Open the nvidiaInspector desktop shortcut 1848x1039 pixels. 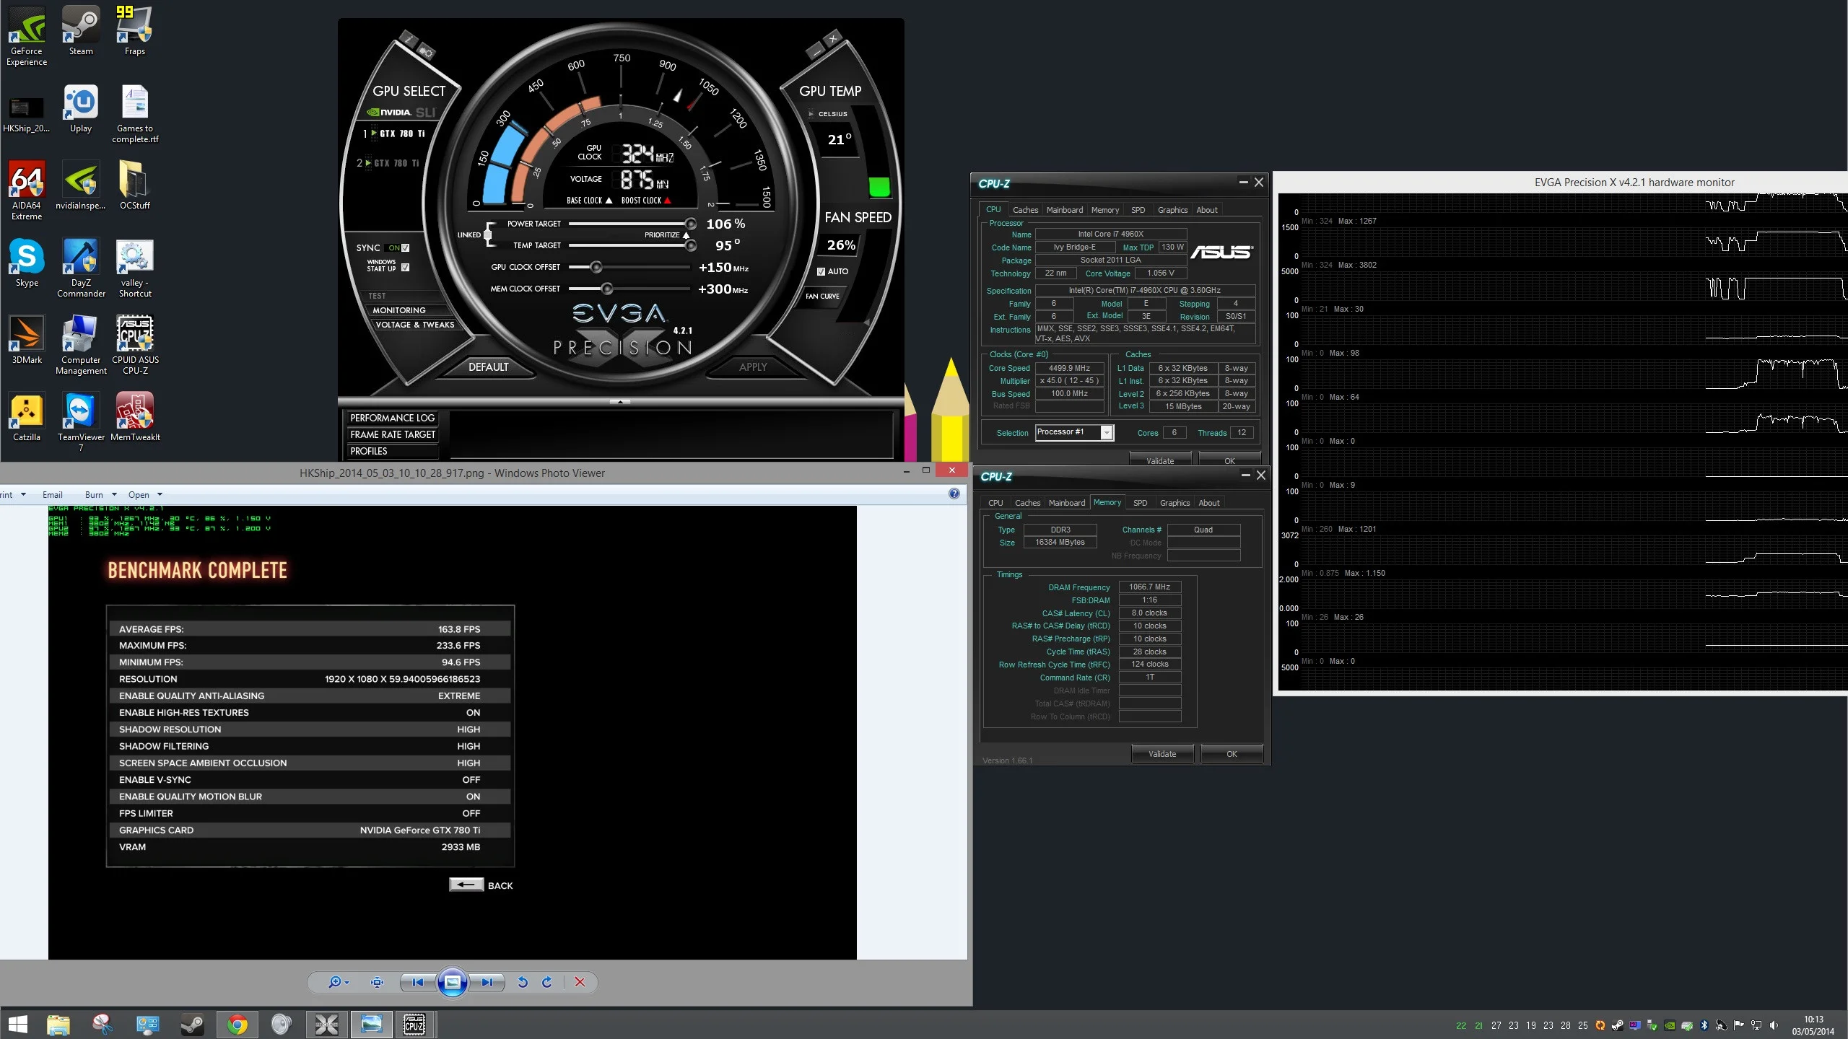[81, 186]
